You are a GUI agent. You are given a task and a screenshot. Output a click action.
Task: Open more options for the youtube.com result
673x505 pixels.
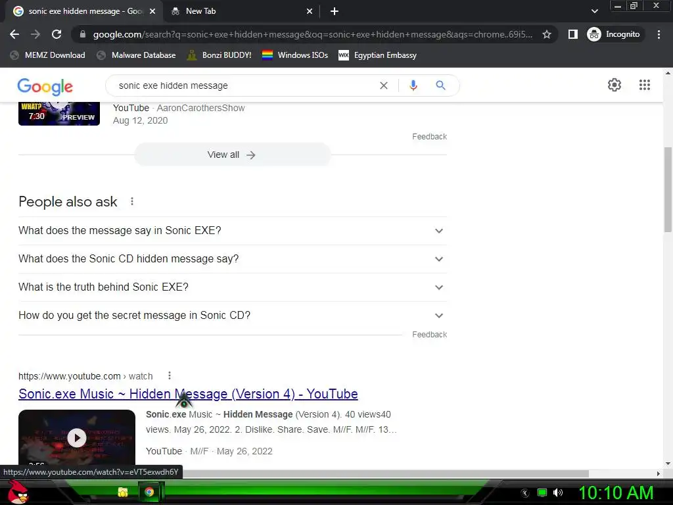tap(170, 375)
